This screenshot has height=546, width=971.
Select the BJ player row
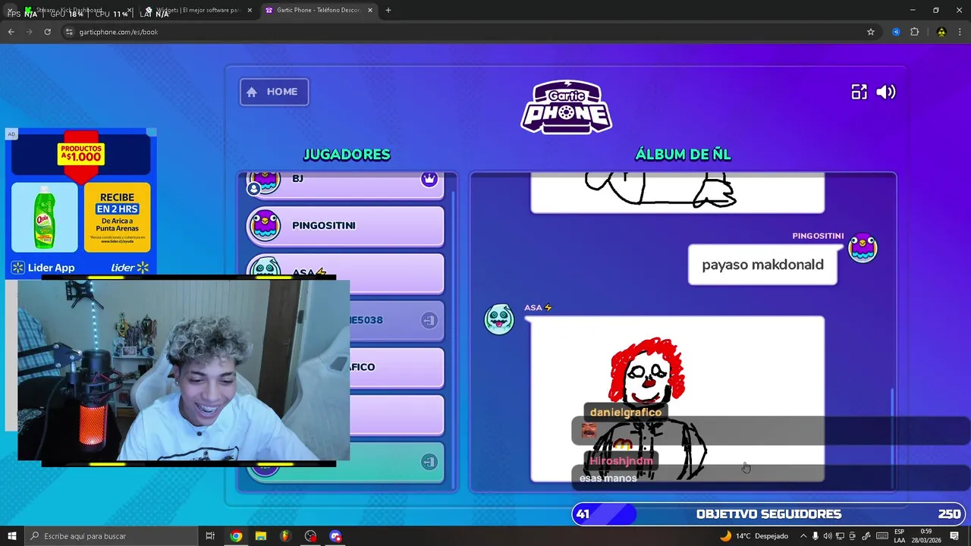pos(345,185)
